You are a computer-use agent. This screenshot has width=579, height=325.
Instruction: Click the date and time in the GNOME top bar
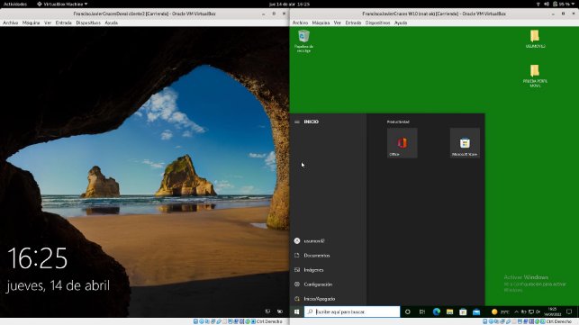point(290,5)
